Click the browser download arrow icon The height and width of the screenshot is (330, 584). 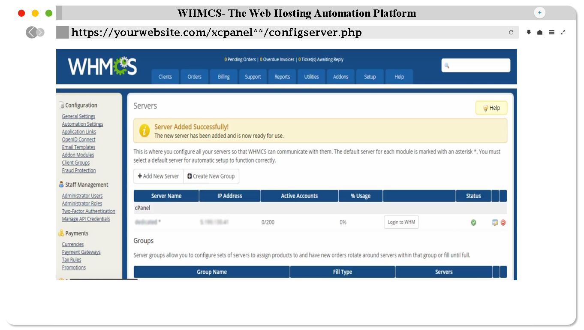point(529,32)
